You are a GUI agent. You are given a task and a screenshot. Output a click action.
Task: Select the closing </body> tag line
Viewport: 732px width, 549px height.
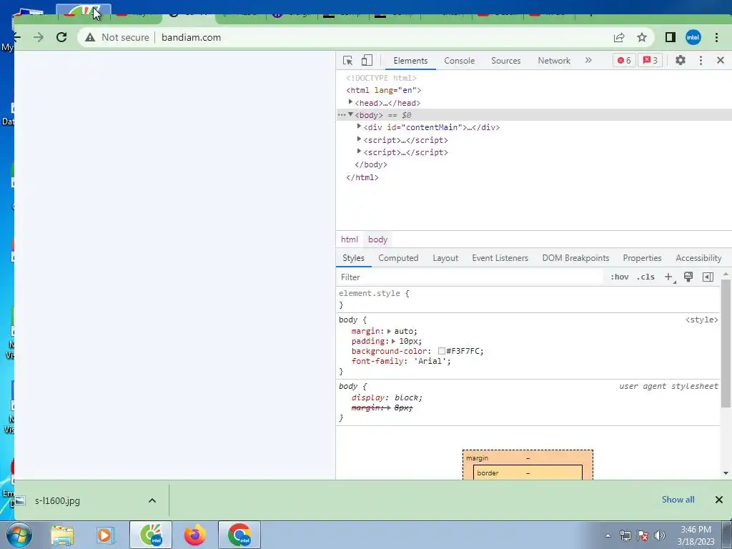(x=371, y=165)
